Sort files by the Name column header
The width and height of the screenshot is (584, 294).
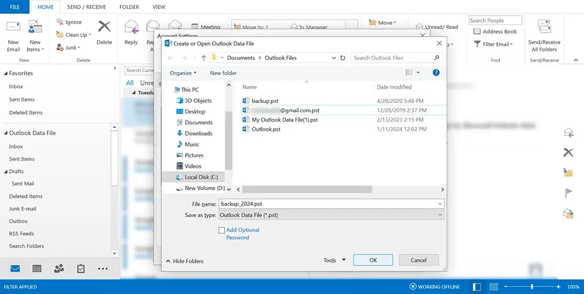[249, 87]
